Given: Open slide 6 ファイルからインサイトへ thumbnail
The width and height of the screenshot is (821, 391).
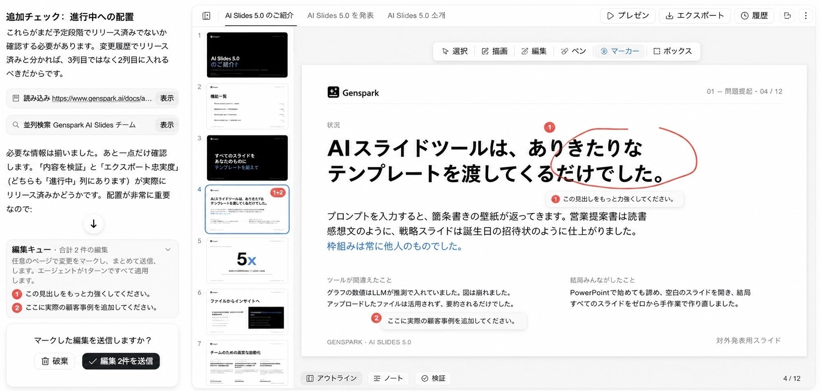Looking at the screenshot, I should pos(247,312).
